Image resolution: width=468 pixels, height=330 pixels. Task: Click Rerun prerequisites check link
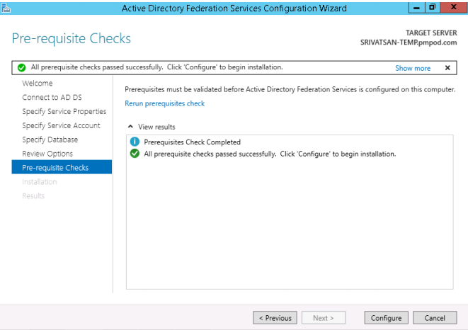click(x=164, y=103)
